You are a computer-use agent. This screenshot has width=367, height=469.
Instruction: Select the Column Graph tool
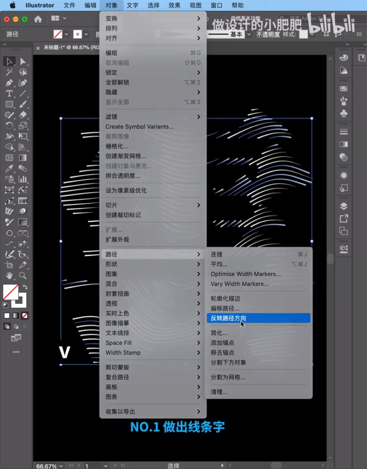click(x=23, y=179)
